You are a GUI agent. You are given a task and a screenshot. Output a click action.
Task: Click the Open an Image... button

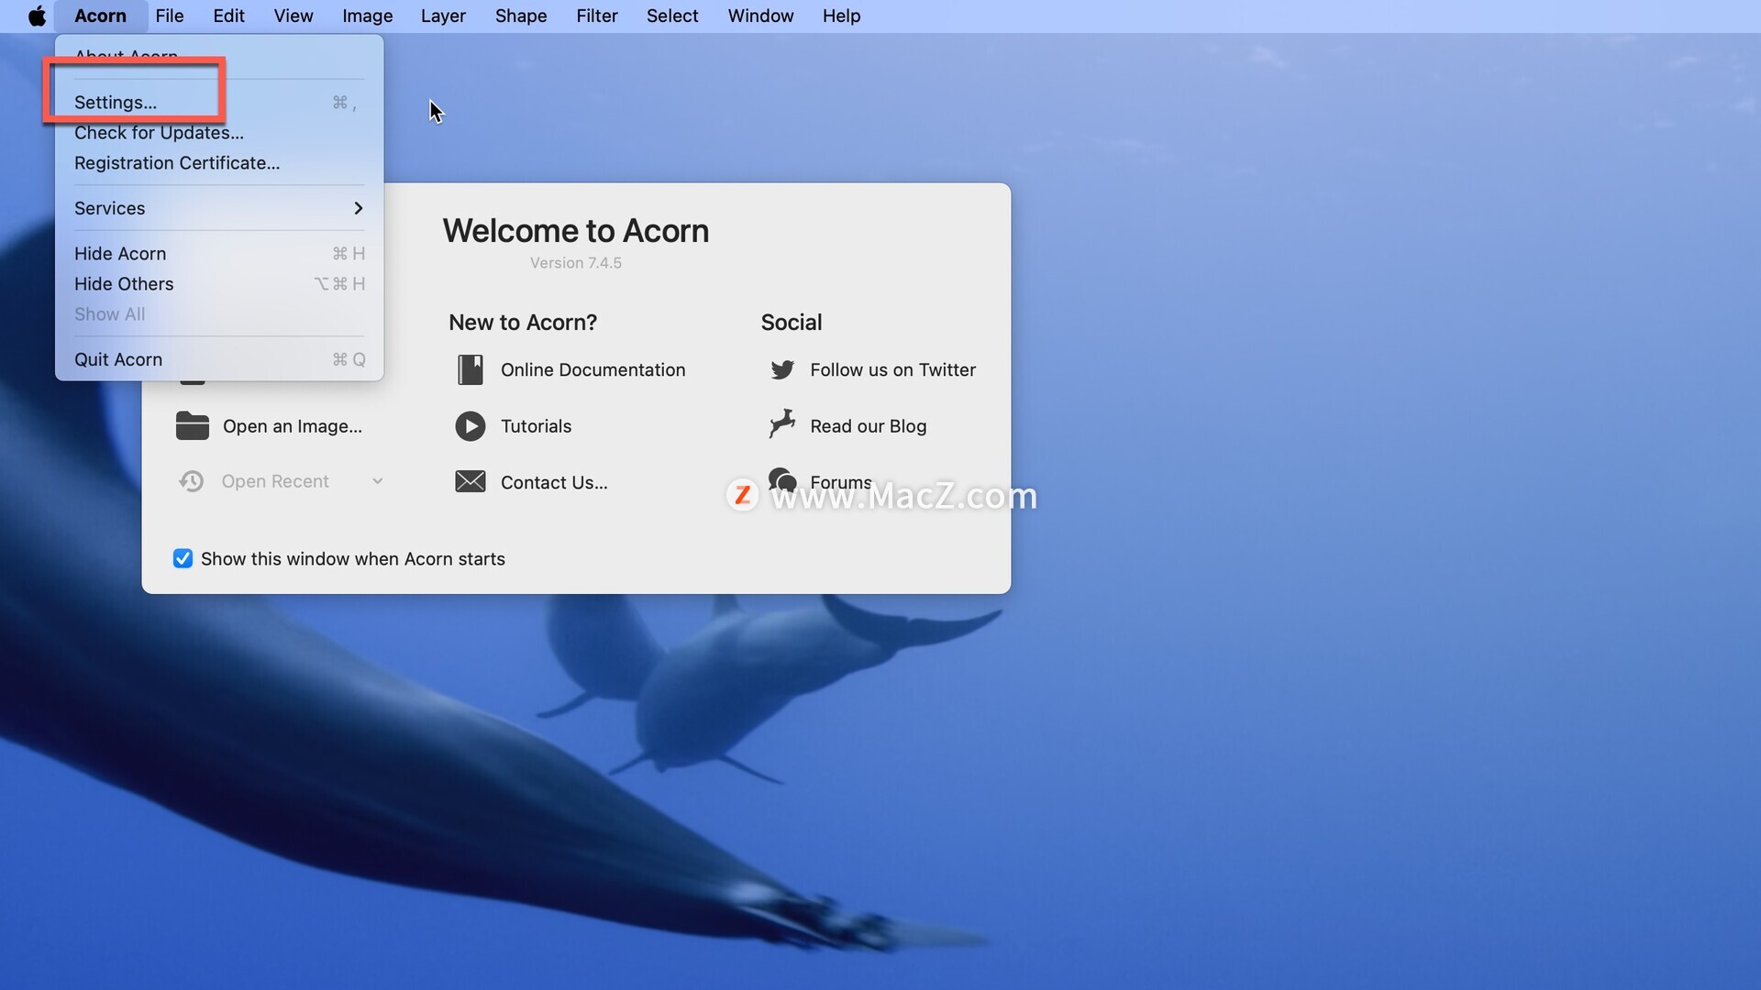point(293,426)
